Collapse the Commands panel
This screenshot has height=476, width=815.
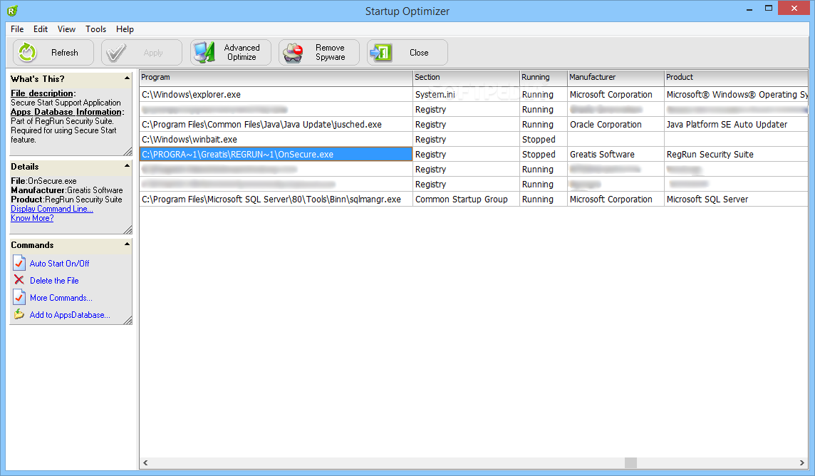pos(127,244)
